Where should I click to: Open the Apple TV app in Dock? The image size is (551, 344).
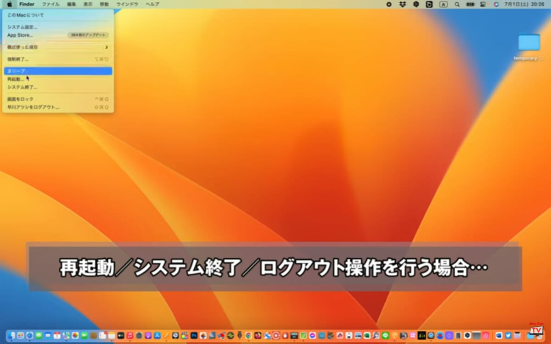121,336
